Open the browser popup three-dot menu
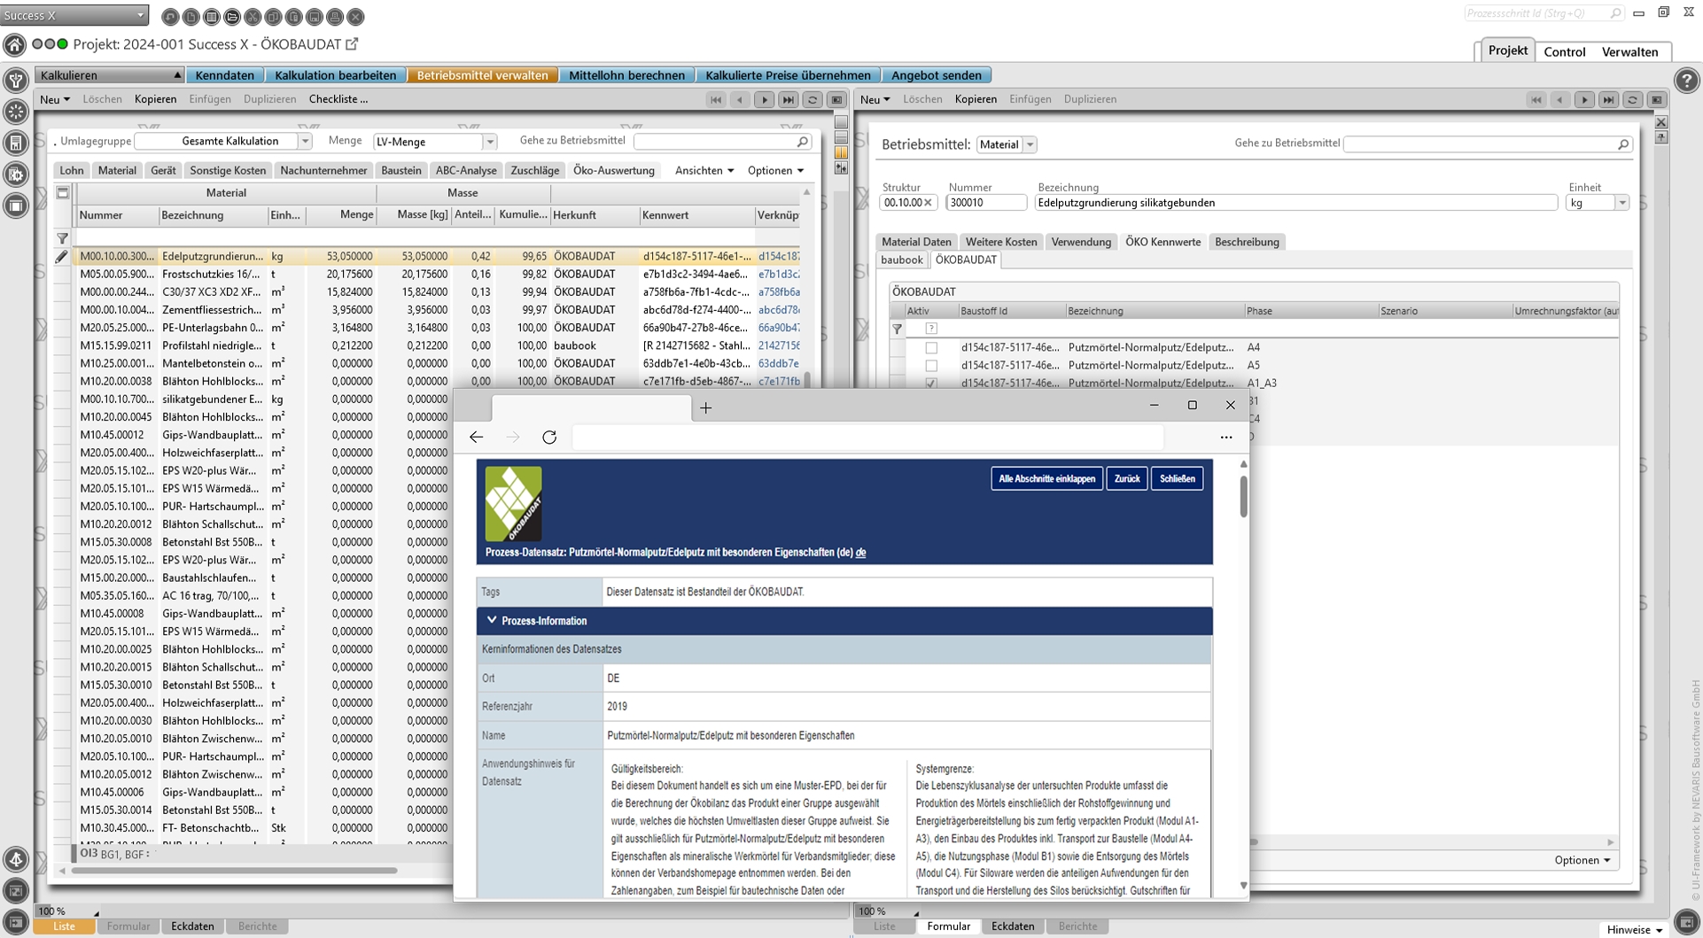The image size is (1703, 938). coord(1226,437)
